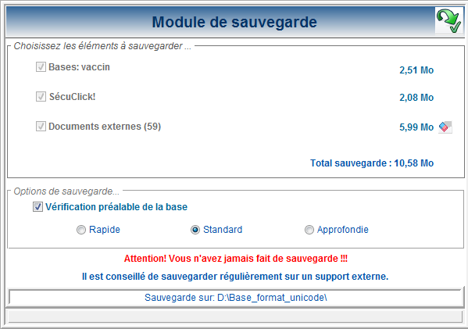The height and width of the screenshot is (329, 468).
Task: Click the 2,08 Mo size for SécuClick!
Action: pyautogui.click(x=416, y=98)
